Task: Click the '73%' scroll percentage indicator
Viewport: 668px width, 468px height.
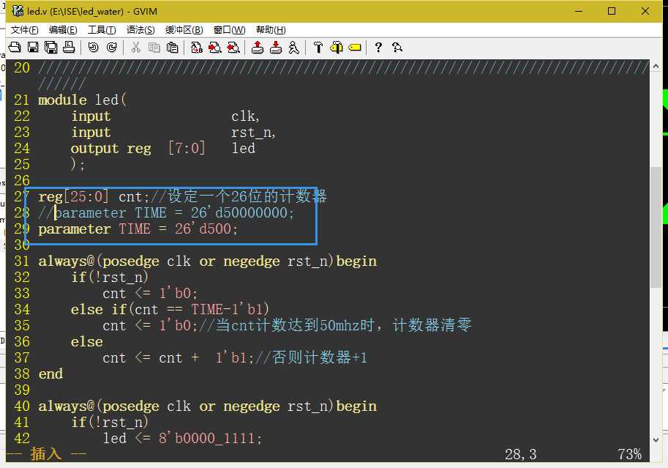Action: click(630, 454)
